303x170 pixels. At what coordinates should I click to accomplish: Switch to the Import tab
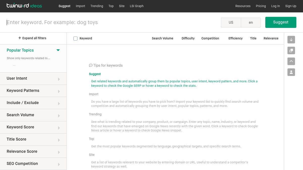coord(80,6)
